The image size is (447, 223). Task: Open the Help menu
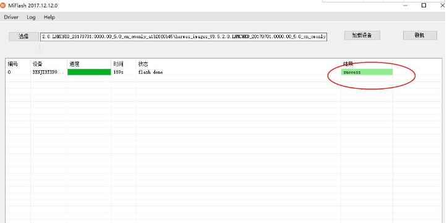49,17
